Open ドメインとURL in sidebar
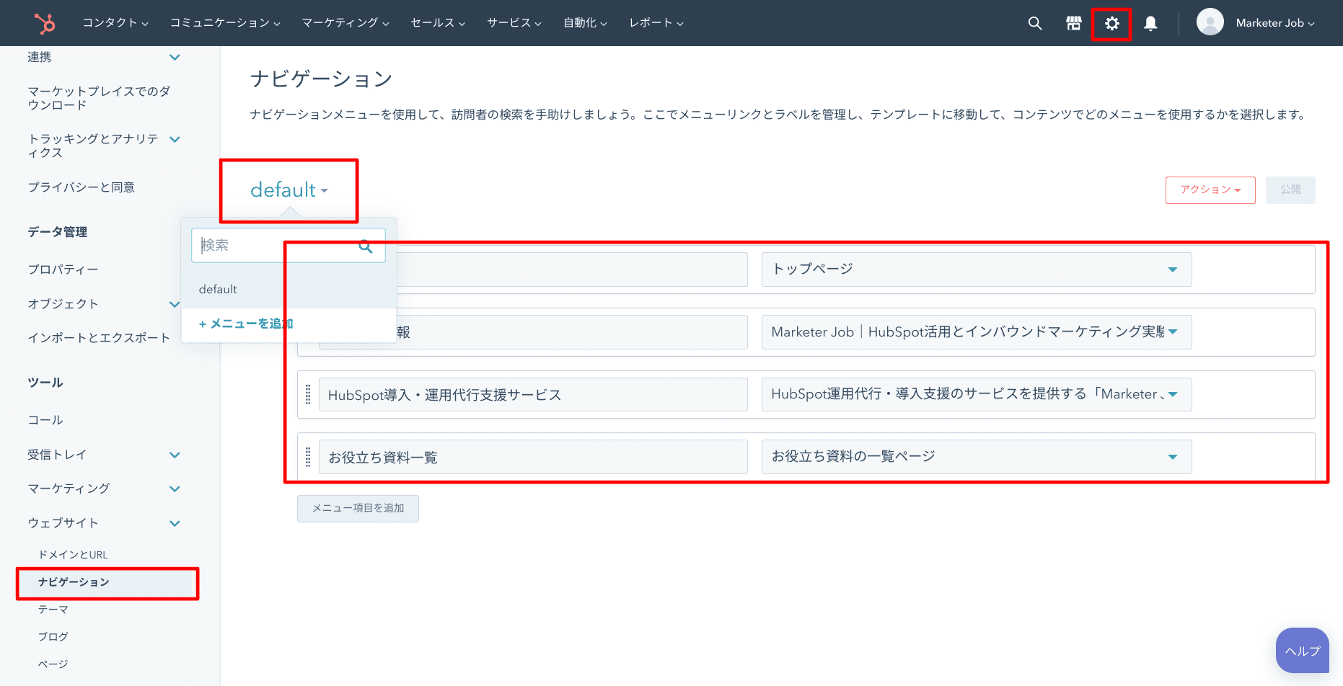 click(x=73, y=555)
